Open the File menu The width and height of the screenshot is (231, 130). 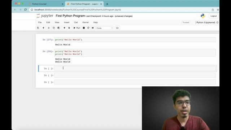pos(40,22)
